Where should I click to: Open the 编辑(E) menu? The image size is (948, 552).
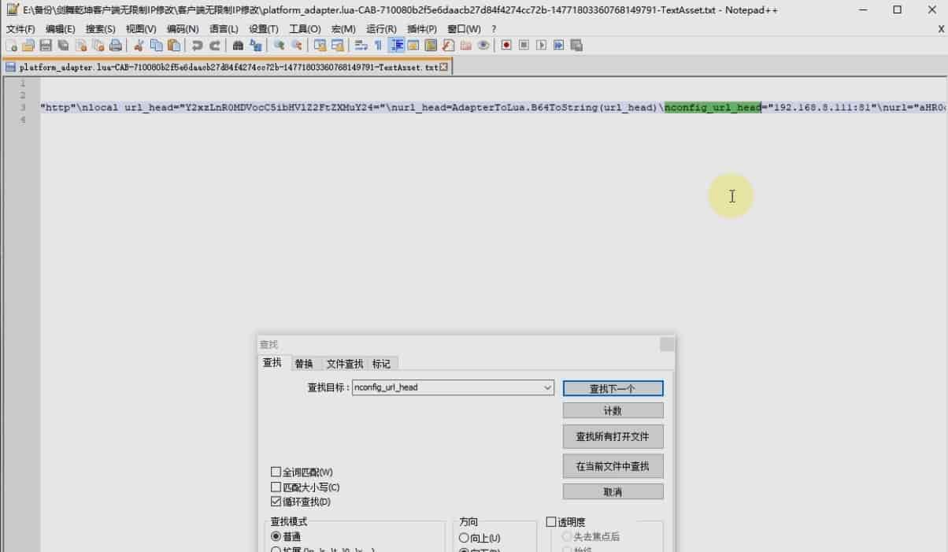(61, 29)
